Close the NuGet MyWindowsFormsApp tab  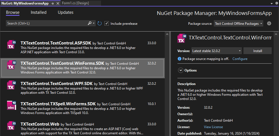pyautogui.click(x=58, y=3)
